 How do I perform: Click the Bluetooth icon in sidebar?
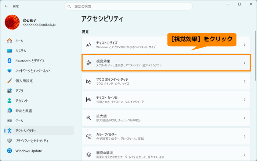click(x=10, y=61)
